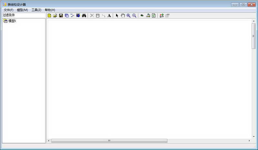This screenshot has height=150, width=258.
Task: Save using the floppy disk icon
Action: (x=61, y=15)
